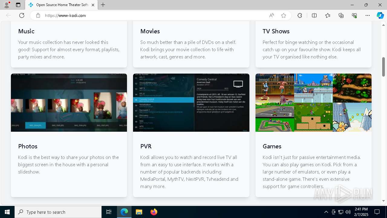Click the TV Shows binge watching description
The image size is (387, 218).
(x=312, y=49)
